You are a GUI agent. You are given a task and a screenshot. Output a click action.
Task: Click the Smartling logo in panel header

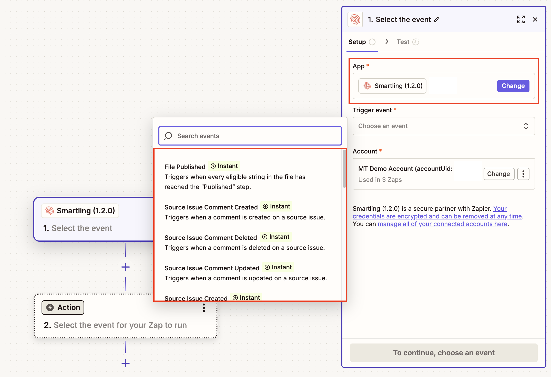coord(355,19)
